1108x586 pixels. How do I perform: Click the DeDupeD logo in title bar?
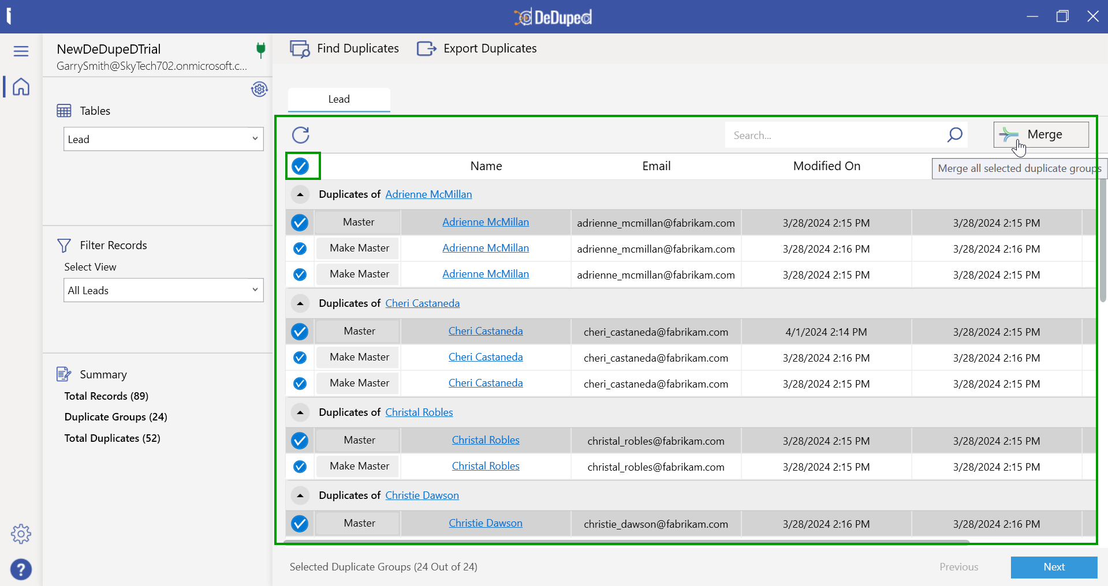coord(553,17)
